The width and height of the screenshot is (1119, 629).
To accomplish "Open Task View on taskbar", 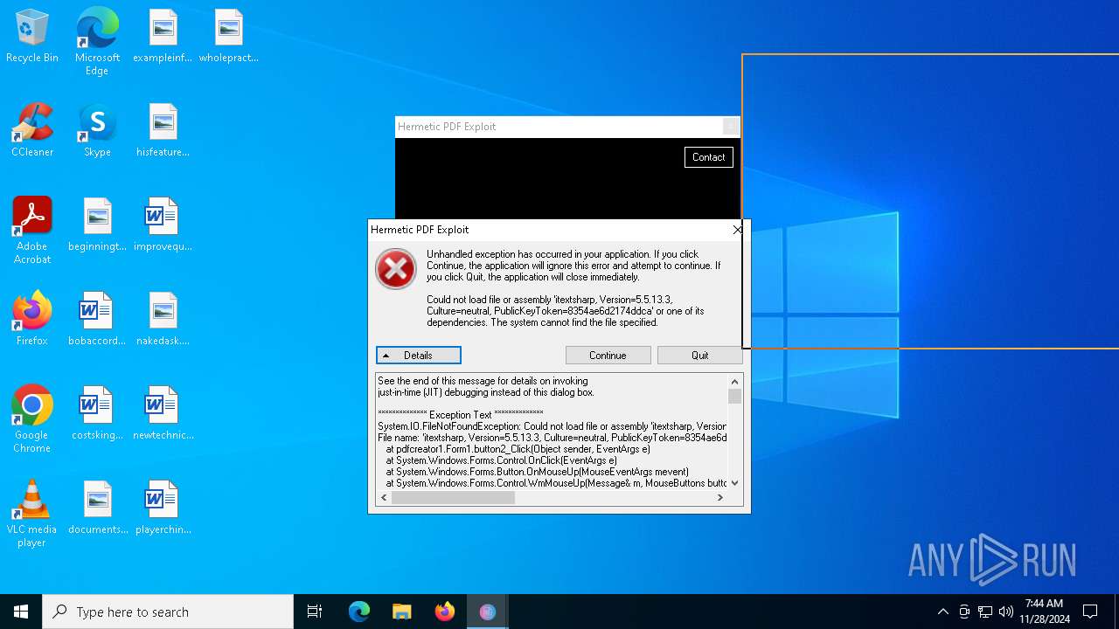I will [315, 612].
